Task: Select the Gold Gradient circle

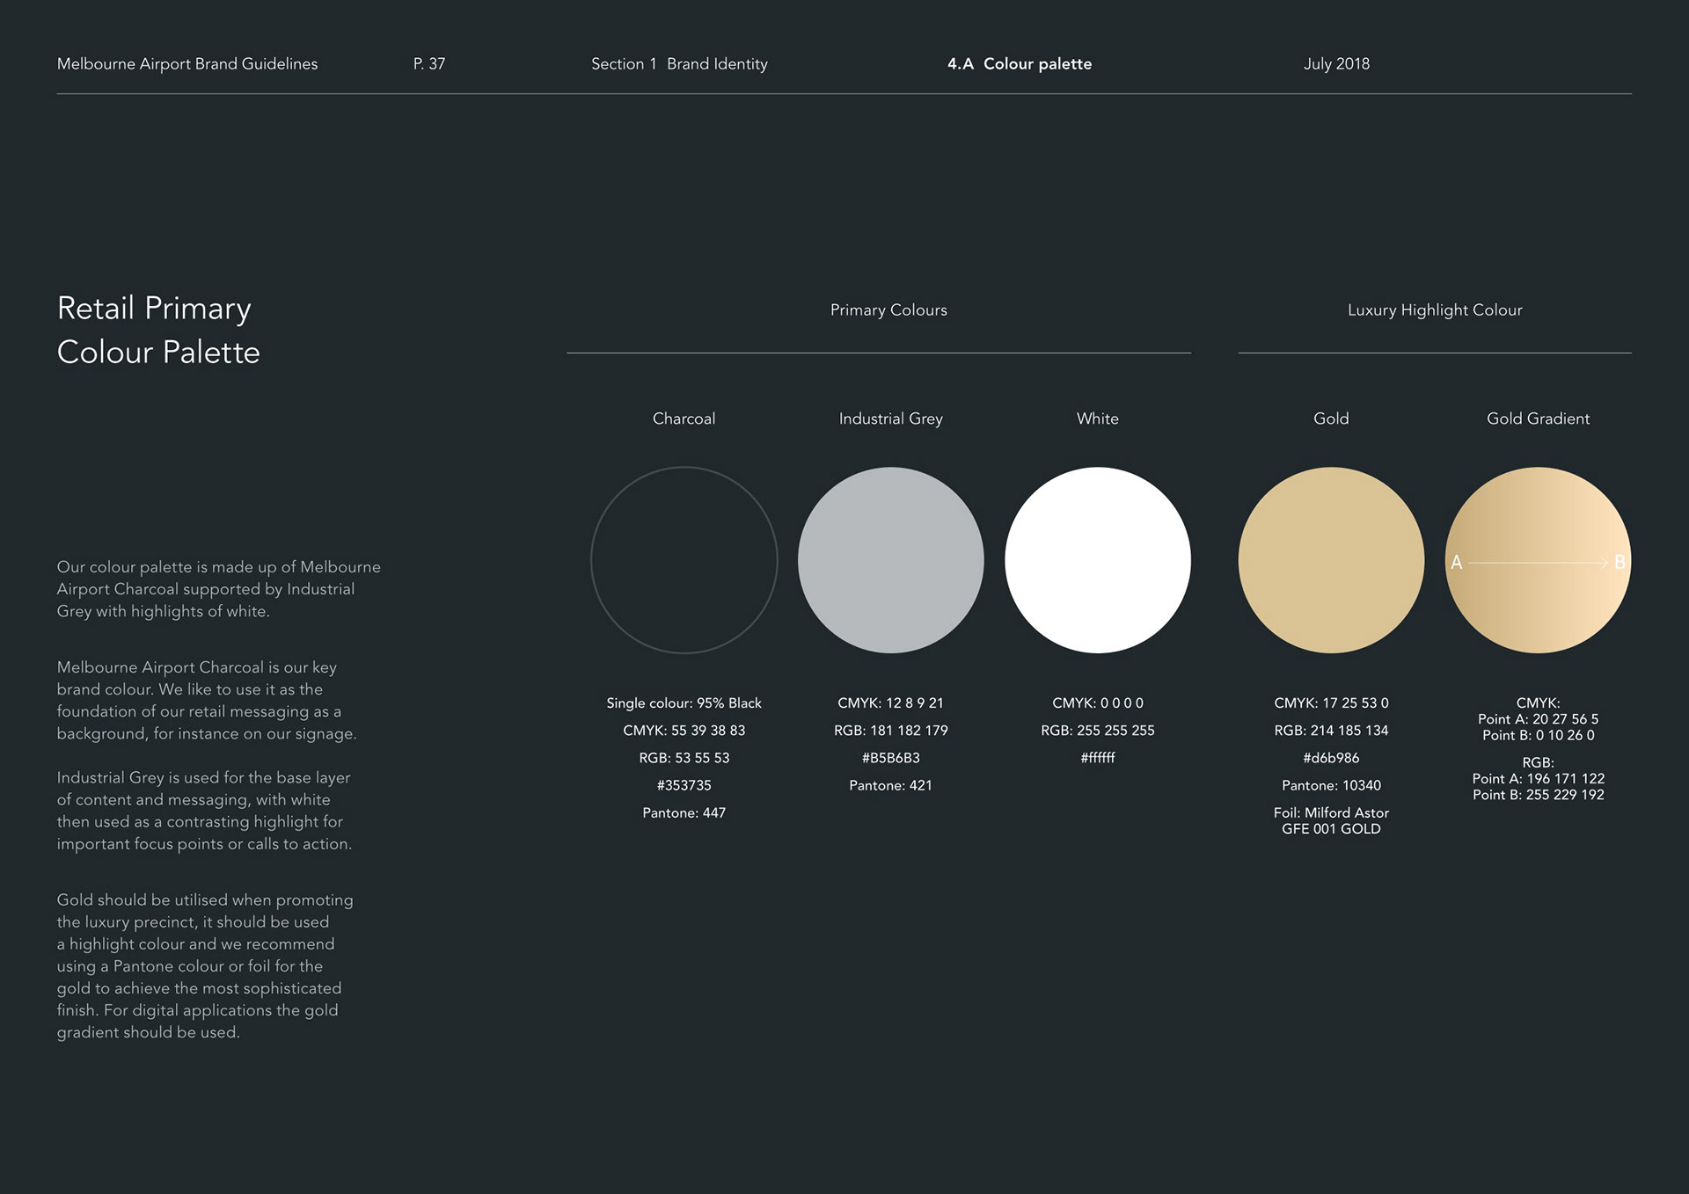Action: [x=1538, y=560]
